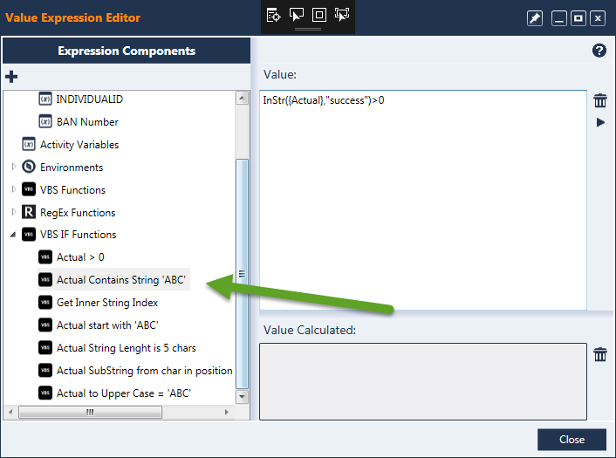Click the square window capture toolbar icon
This screenshot has width=616, height=458.
coord(319,16)
